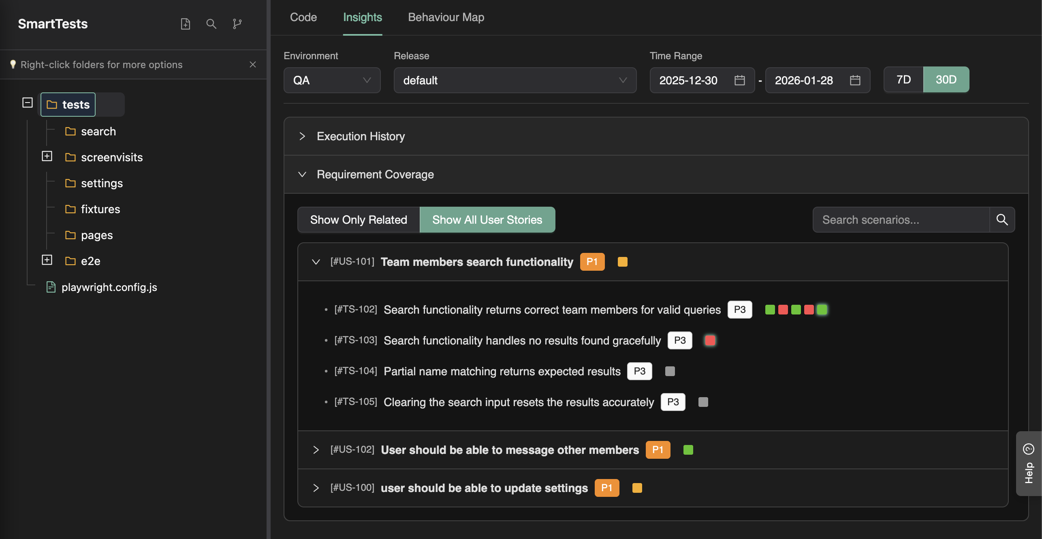
Task: Click the tests folder icon
Action: pos(51,104)
